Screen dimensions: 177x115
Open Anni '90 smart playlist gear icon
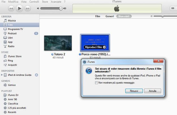point(5,99)
